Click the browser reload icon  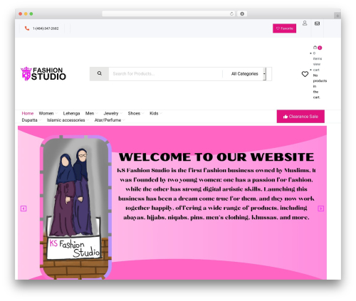coord(231,14)
